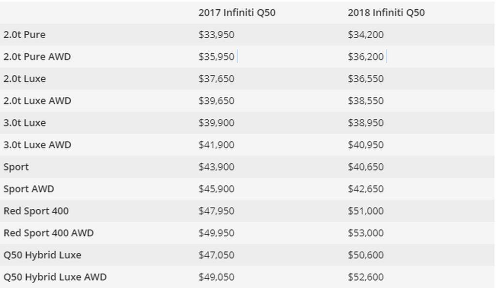The image size is (496, 288).
Task: Select the $37,650 price value
Action: click(x=216, y=79)
